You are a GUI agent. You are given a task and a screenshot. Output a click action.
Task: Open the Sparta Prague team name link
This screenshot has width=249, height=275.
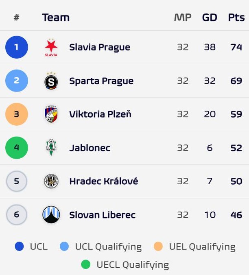pos(101,81)
